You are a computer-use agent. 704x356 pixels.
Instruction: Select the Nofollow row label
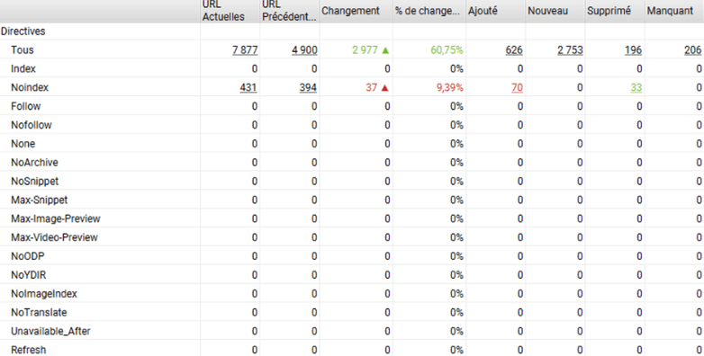coord(32,125)
